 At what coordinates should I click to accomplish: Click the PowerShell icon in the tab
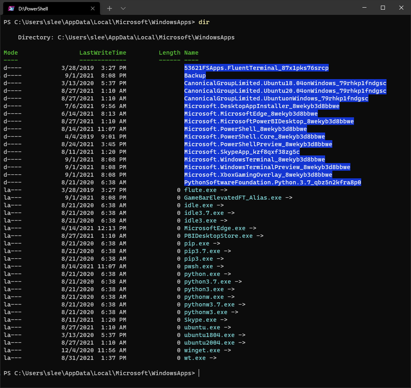(x=11, y=9)
